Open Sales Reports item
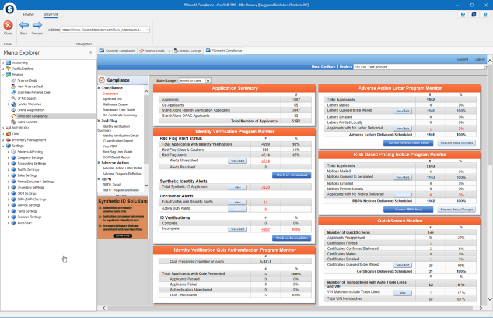The width and height of the screenshot is (493, 318). [27, 122]
